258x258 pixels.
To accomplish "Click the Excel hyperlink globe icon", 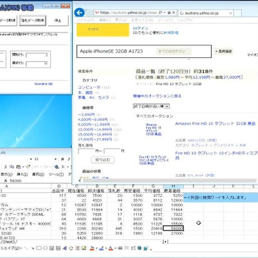I will (57, 167).
